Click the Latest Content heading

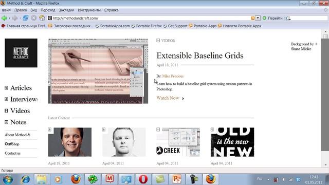tap(59, 118)
